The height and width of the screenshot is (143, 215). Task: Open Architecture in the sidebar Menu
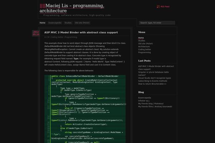(144, 46)
